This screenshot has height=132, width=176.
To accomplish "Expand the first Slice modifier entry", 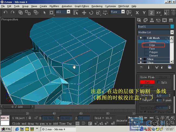I will [145, 59].
